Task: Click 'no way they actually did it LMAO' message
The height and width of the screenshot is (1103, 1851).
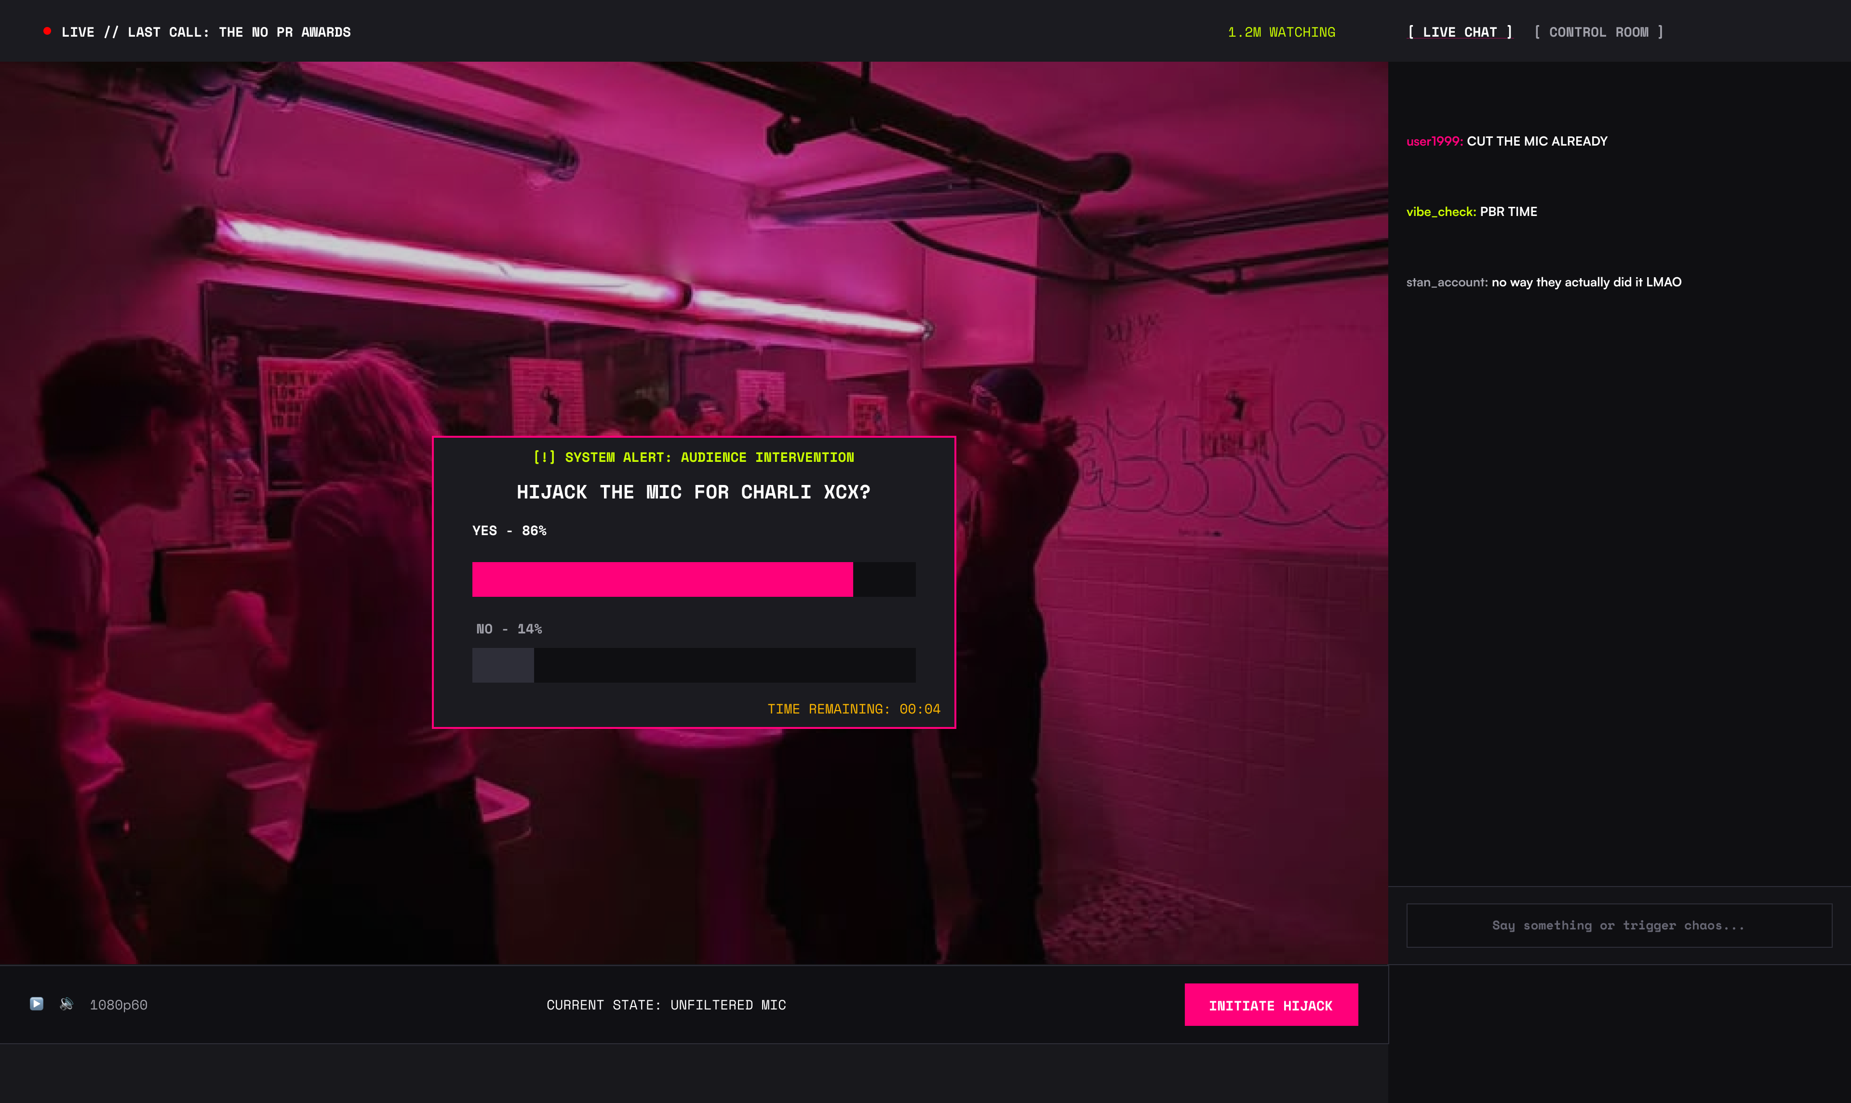Action: tap(1586, 282)
